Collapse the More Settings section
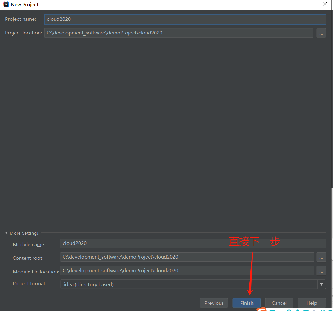333x311 pixels. point(7,233)
